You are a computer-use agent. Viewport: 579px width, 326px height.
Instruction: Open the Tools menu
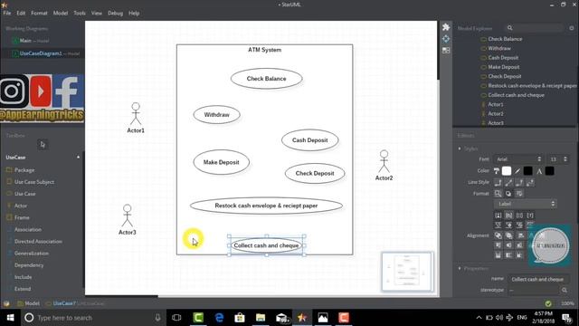(80, 13)
